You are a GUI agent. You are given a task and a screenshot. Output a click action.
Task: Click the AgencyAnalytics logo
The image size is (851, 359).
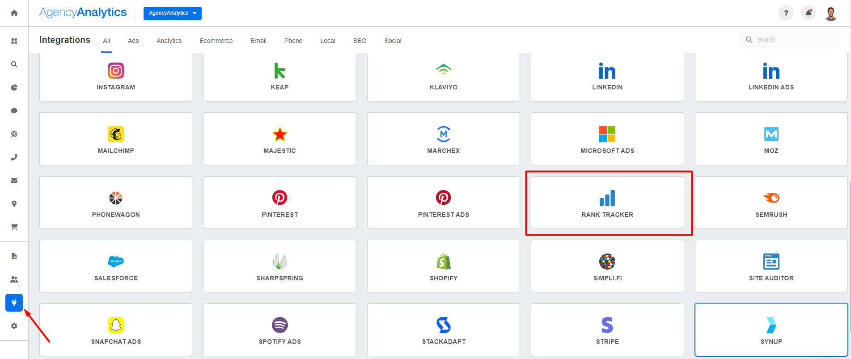pos(83,13)
